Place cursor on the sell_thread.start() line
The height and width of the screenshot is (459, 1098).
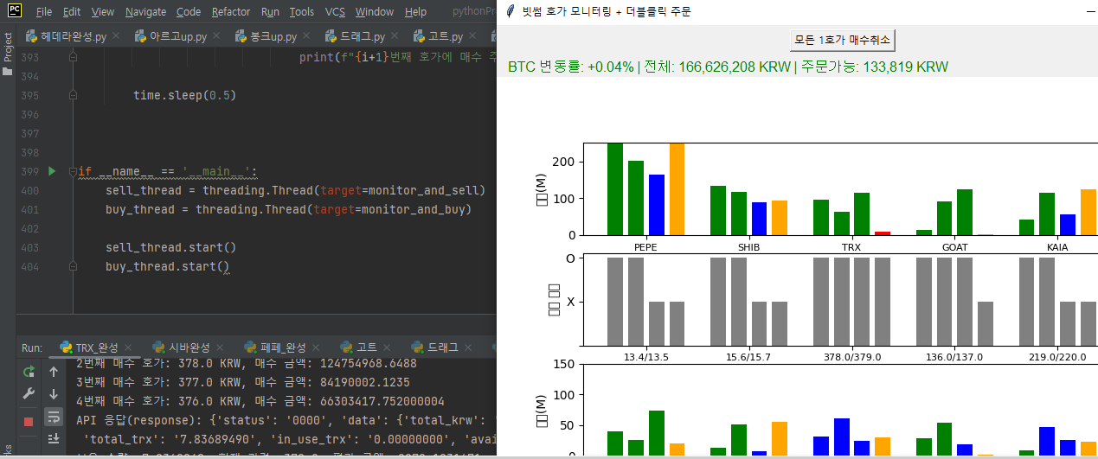[171, 247]
